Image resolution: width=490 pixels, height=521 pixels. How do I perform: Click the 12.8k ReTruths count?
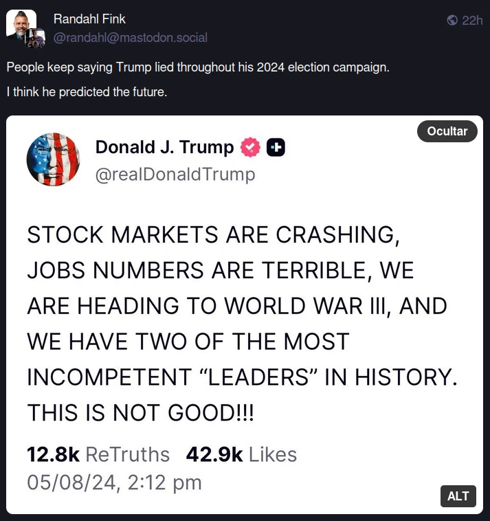[98, 454]
